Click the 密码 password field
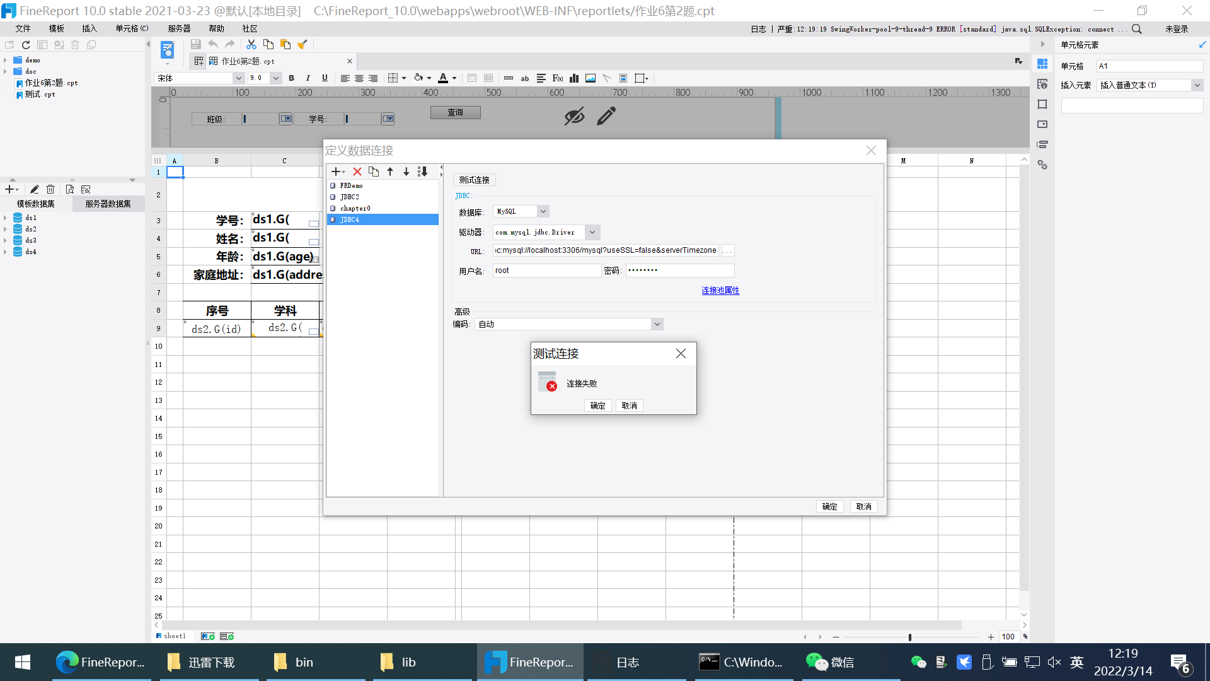1210x681 pixels. point(680,271)
